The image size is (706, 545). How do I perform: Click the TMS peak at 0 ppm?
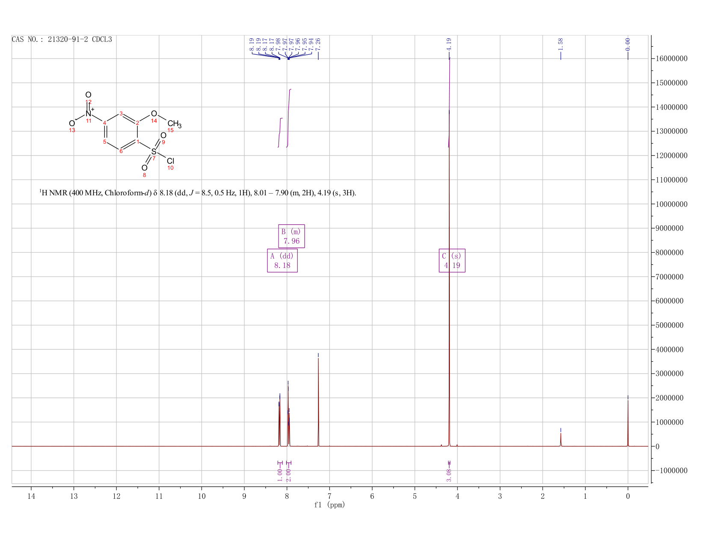click(x=628, y=423)
